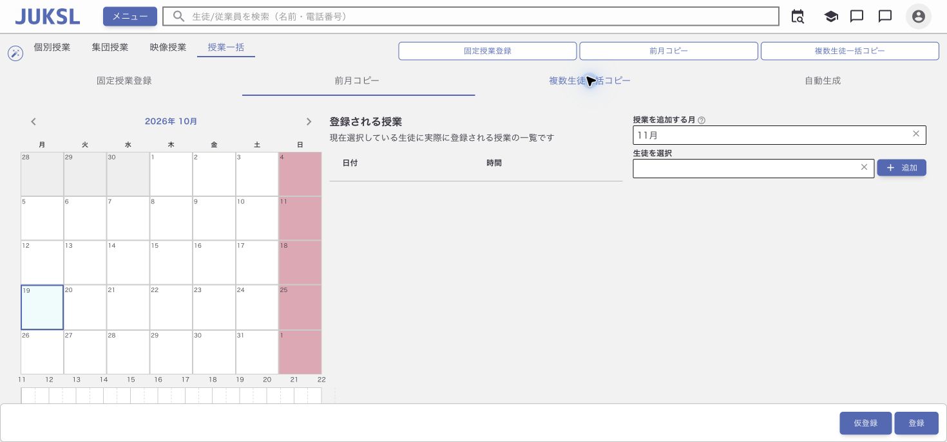Open the 自動生成 sub-tab
The image size is (947, 442).
[x=823, y=81]
